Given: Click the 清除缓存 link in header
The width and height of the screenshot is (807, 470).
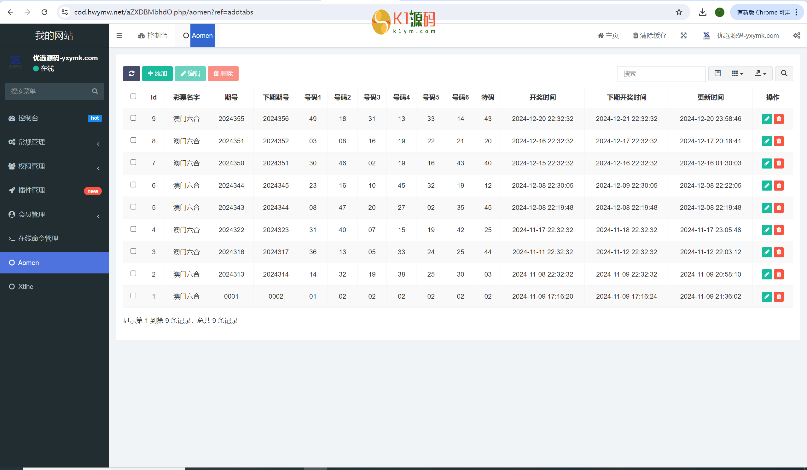Looking at the screenshot, I should 649,36.
